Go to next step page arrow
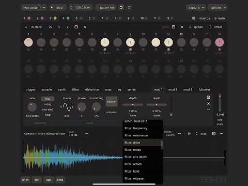The image size is (248, 186). [x=68, y=27]
